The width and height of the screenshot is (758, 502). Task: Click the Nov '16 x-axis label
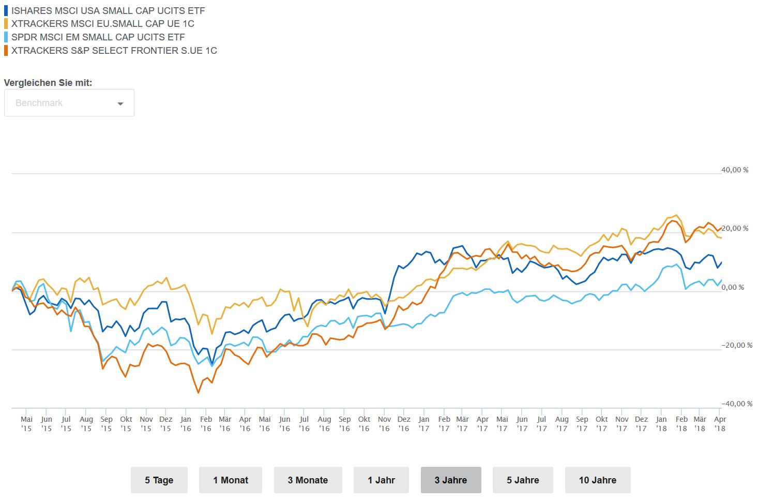[384, 424]
